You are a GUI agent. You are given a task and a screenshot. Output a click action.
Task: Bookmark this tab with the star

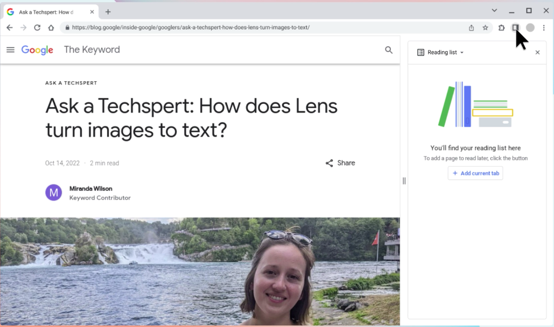pos(486,27)
